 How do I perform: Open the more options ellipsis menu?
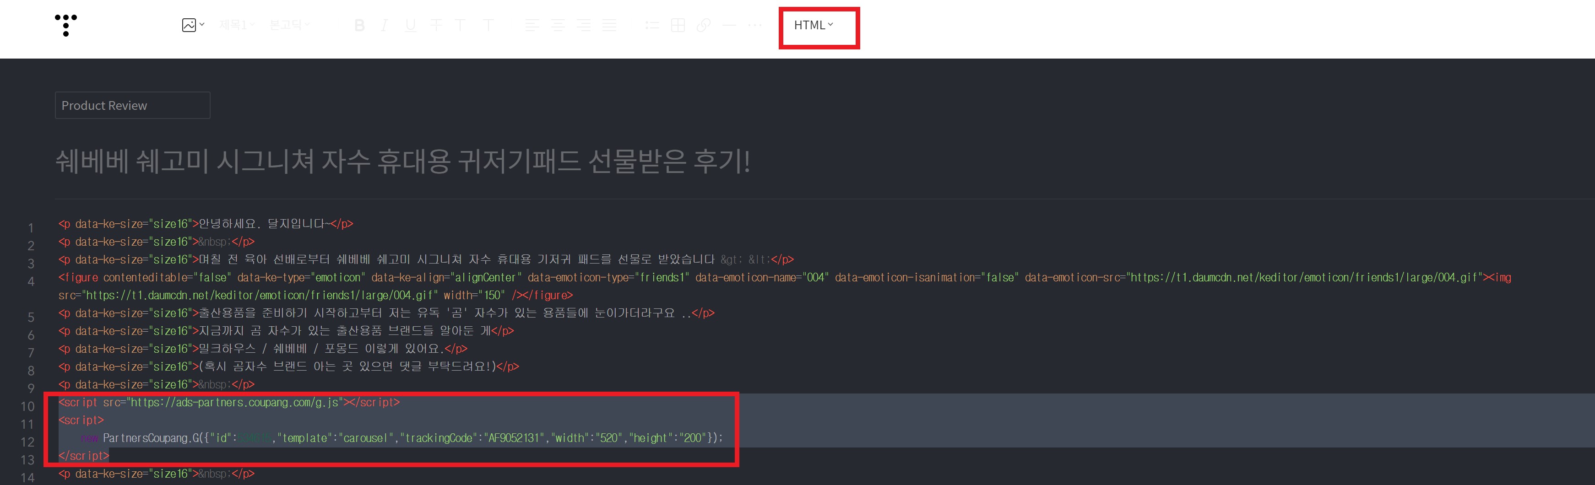(x=755, y=25)
